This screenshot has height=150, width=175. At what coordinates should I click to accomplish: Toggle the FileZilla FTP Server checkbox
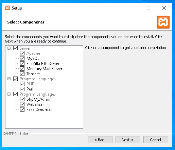click(22, 64)
